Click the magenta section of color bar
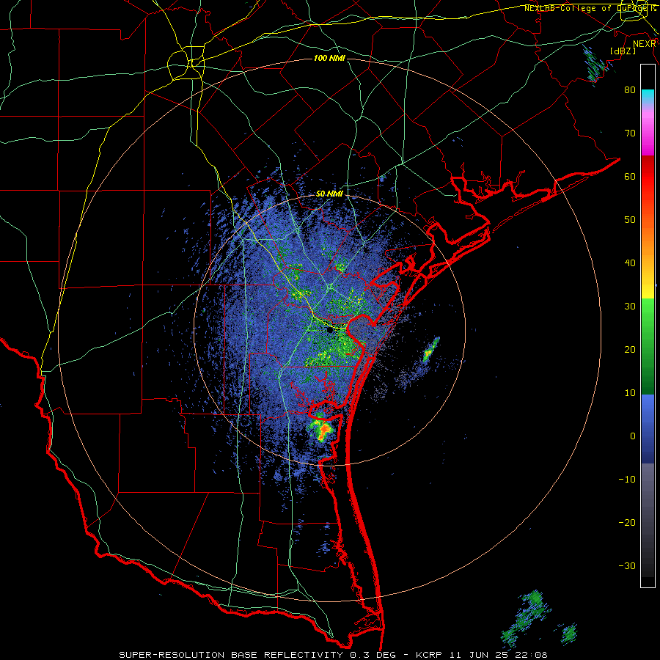This screenshot has height=660, width=660. click(648, 139)
